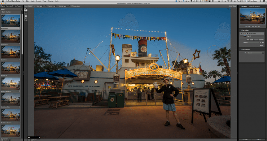Screen dimensions: 267x141
Task: Click the presets panel vertical scrollbar
Action: point(22,34)
